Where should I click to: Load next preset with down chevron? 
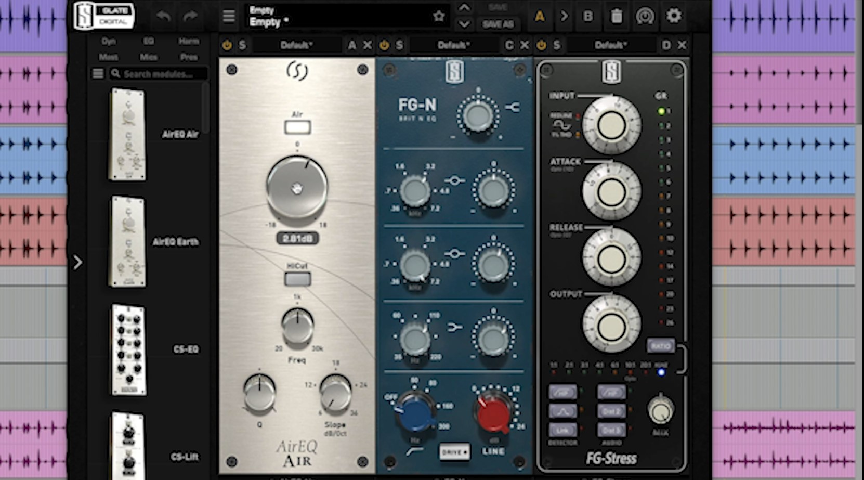(x=464, y=24)
